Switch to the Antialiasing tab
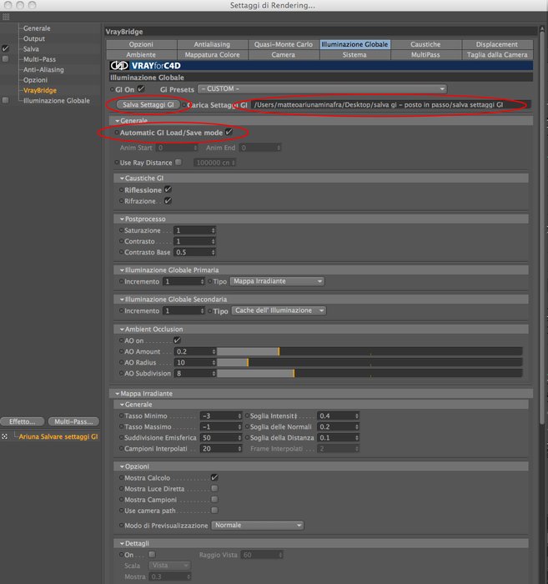 212,44
